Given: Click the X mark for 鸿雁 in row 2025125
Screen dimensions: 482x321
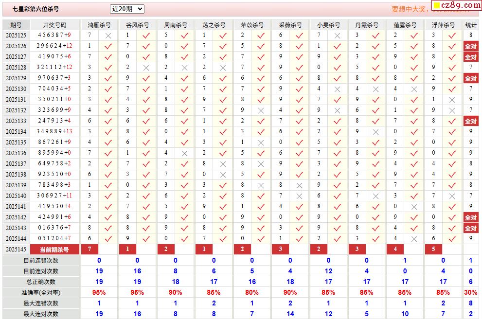Looking at the screenshot, I should pyautogui.click(x=108, y=36).
